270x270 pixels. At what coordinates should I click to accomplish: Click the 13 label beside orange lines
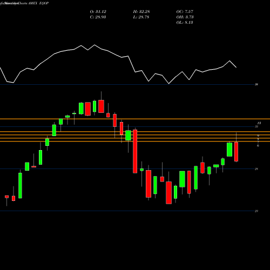pyautogui.click(x=259, y=123)
